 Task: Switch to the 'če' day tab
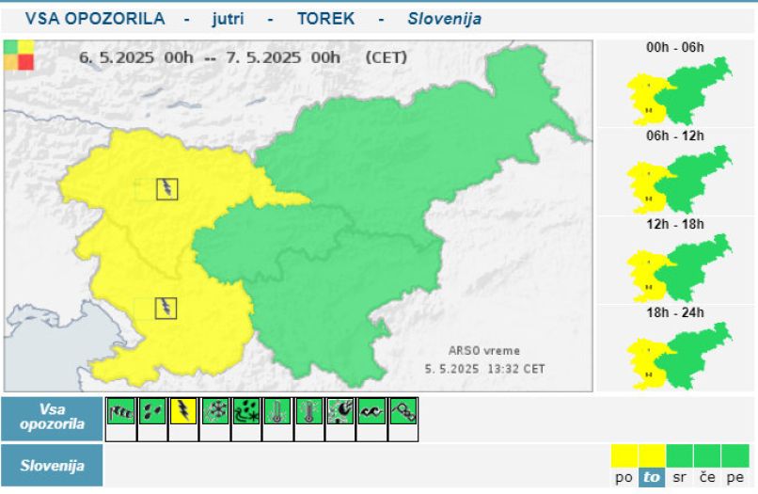707,478
